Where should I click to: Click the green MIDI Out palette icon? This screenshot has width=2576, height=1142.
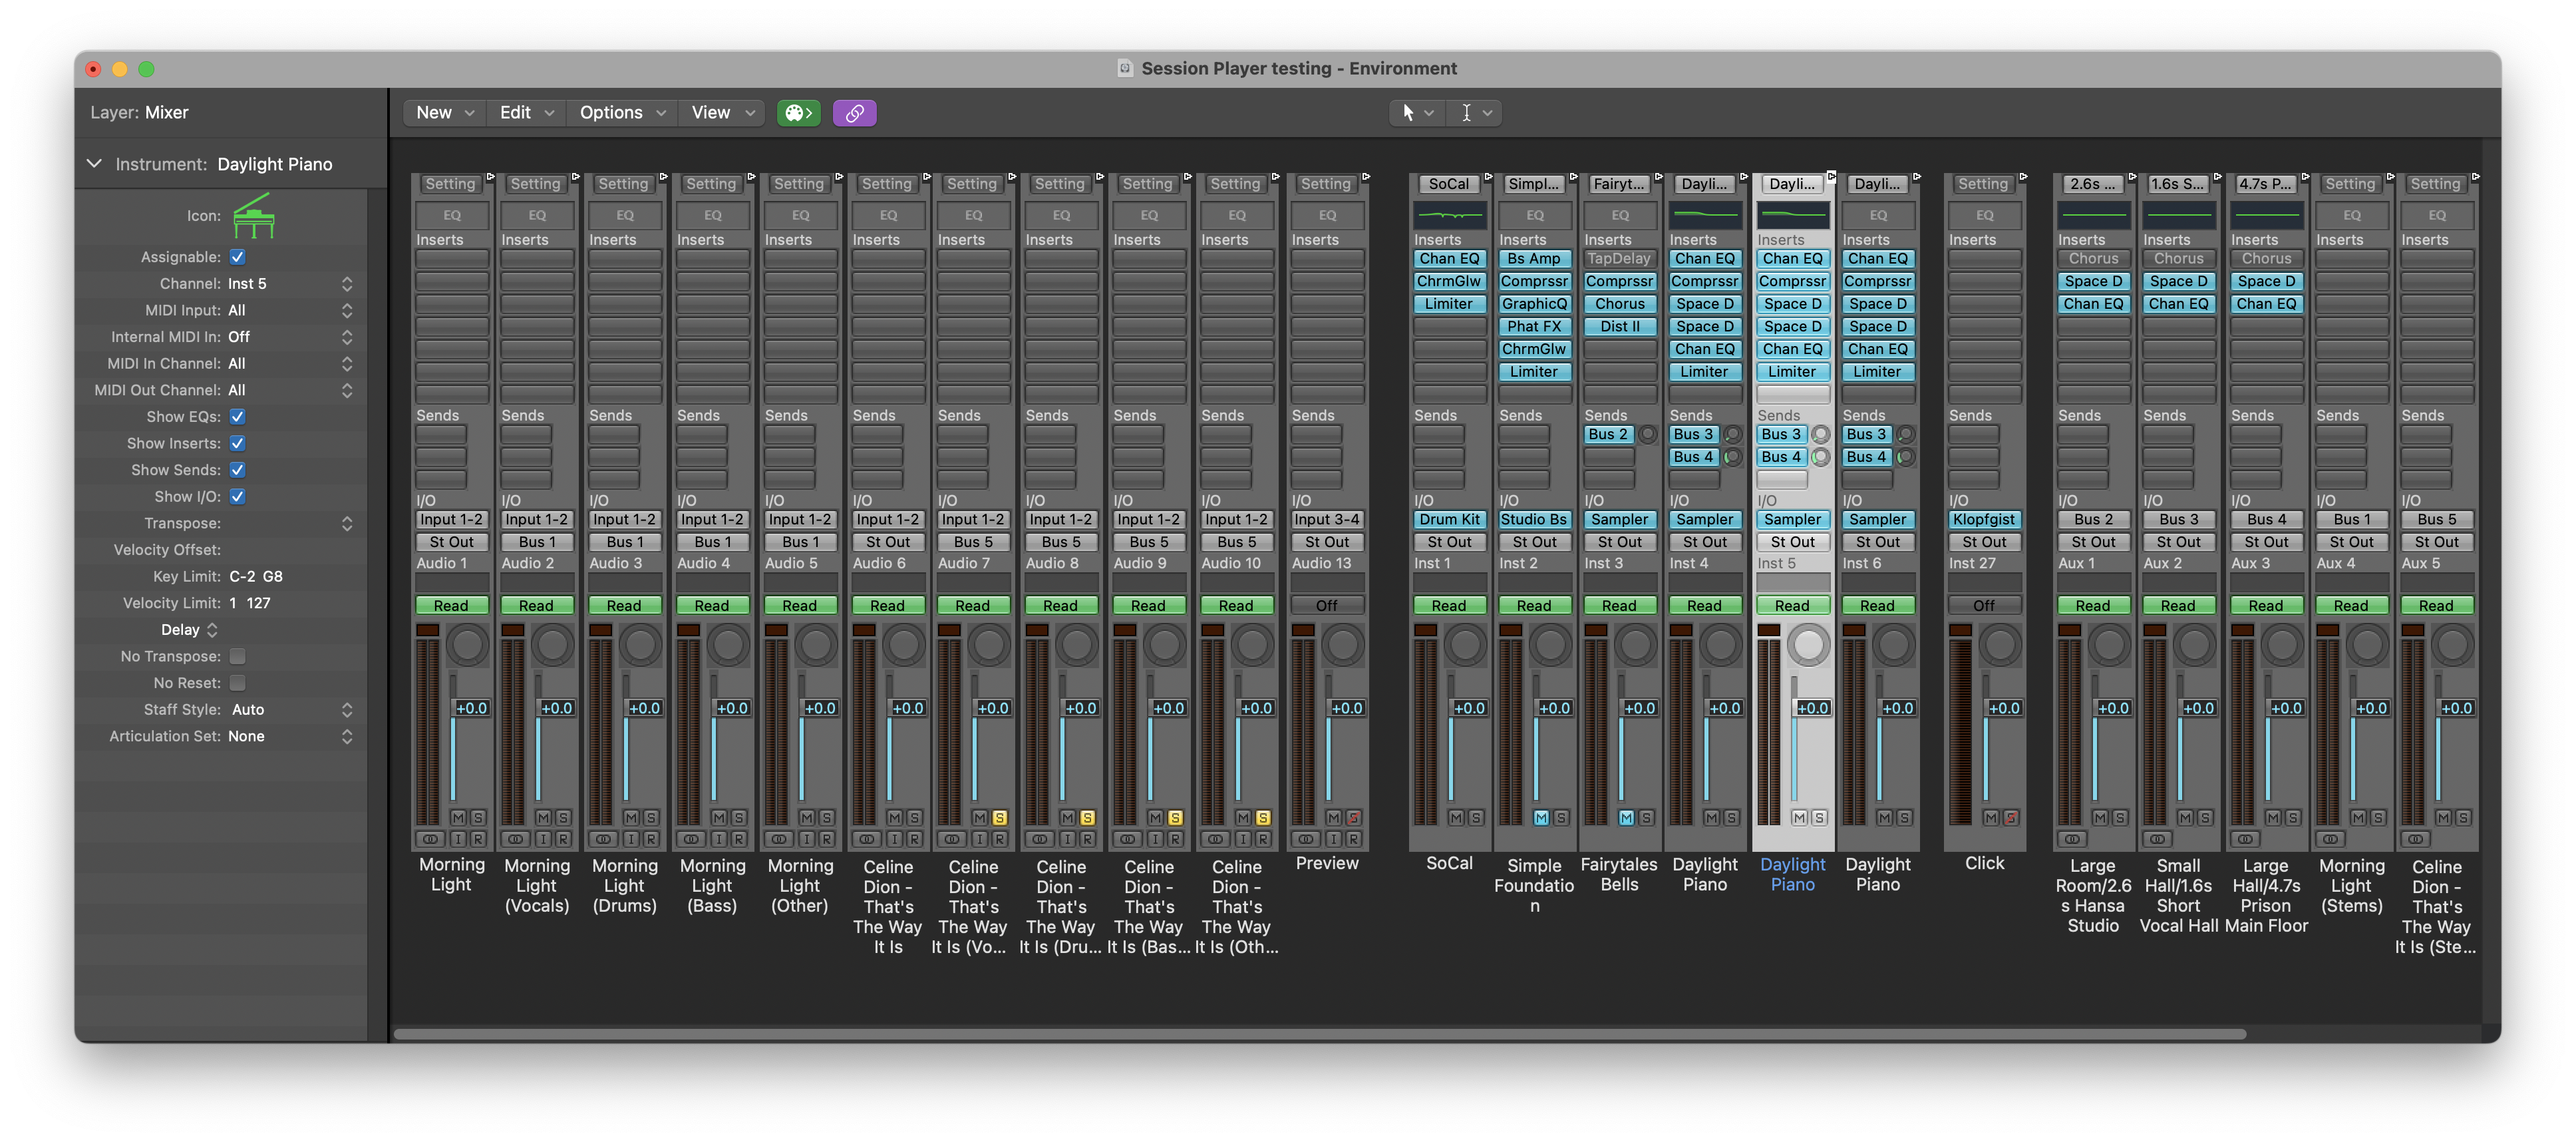coord(798,113)
